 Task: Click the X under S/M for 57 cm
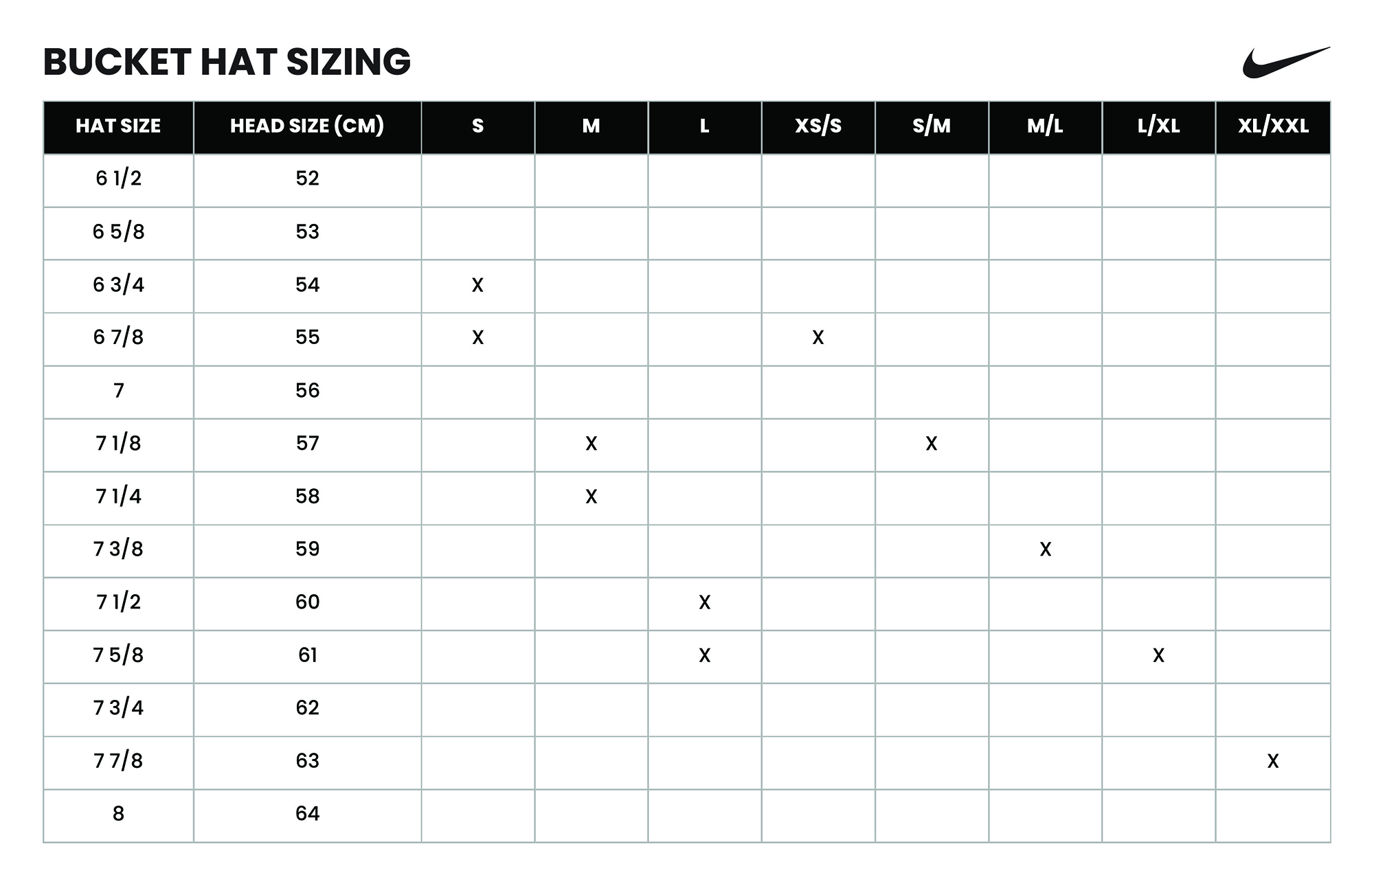(x=932, y=444)
